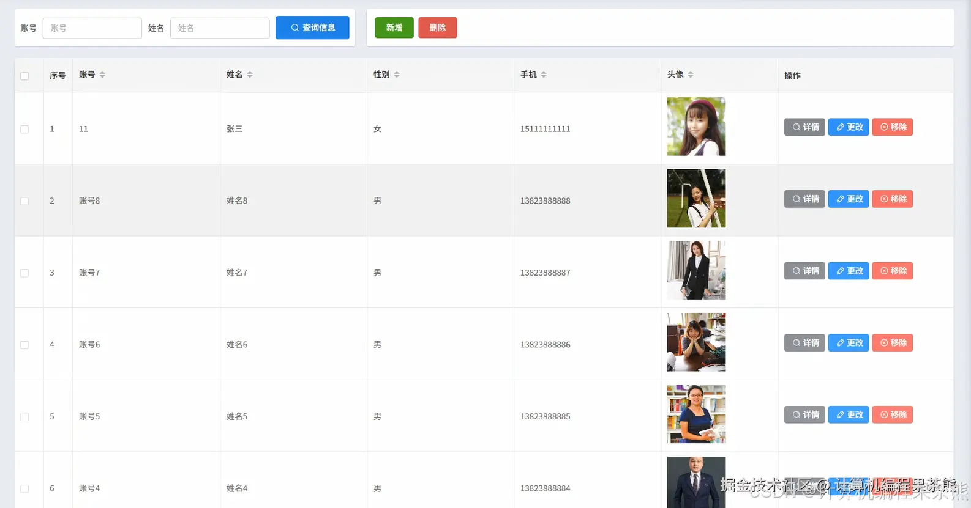Screen dimensions: 971x508
Task: Focus the 账号 search input field
Action: click(92, 28)
